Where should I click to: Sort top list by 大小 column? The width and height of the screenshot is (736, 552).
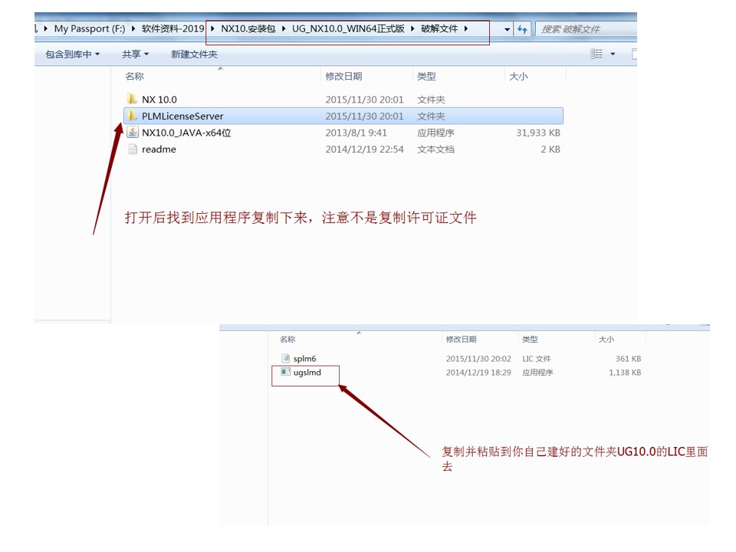point(519,76)
